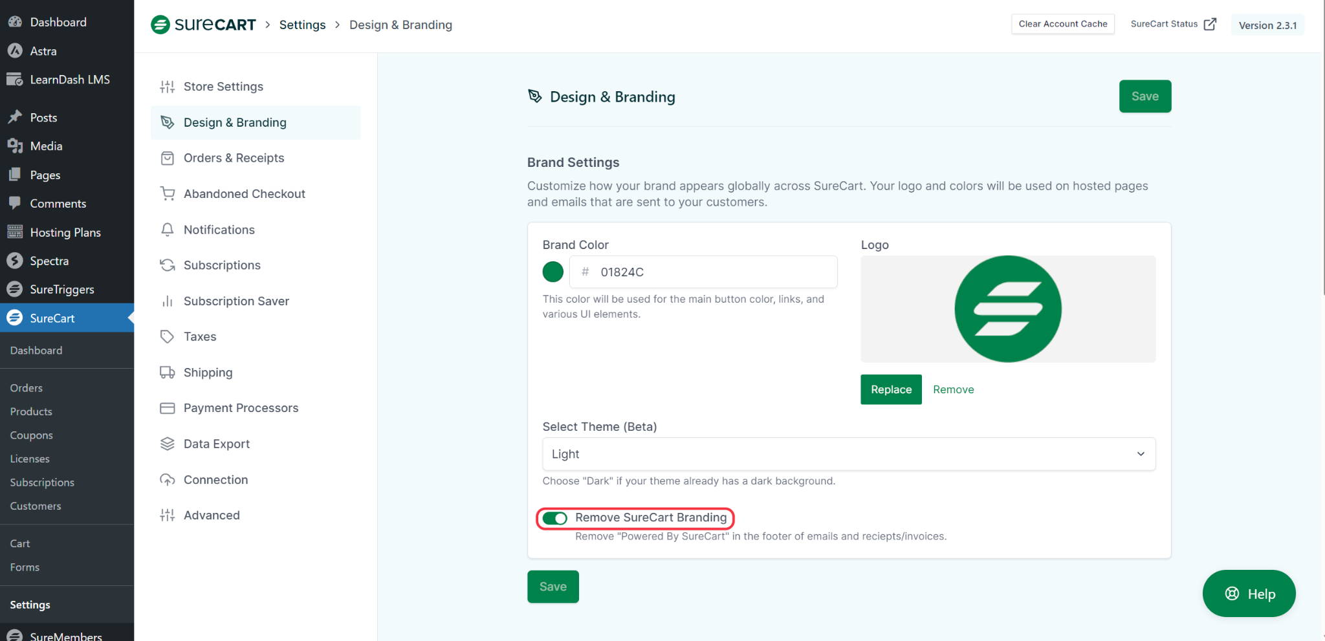This screenshot has width=1325, height=641.
Task: Go to Abandoned Checkout settings
Action: (256, 193)
